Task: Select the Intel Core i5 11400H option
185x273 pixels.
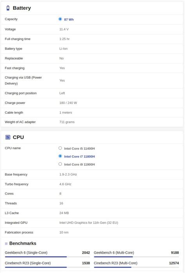Action: point(60,148)
